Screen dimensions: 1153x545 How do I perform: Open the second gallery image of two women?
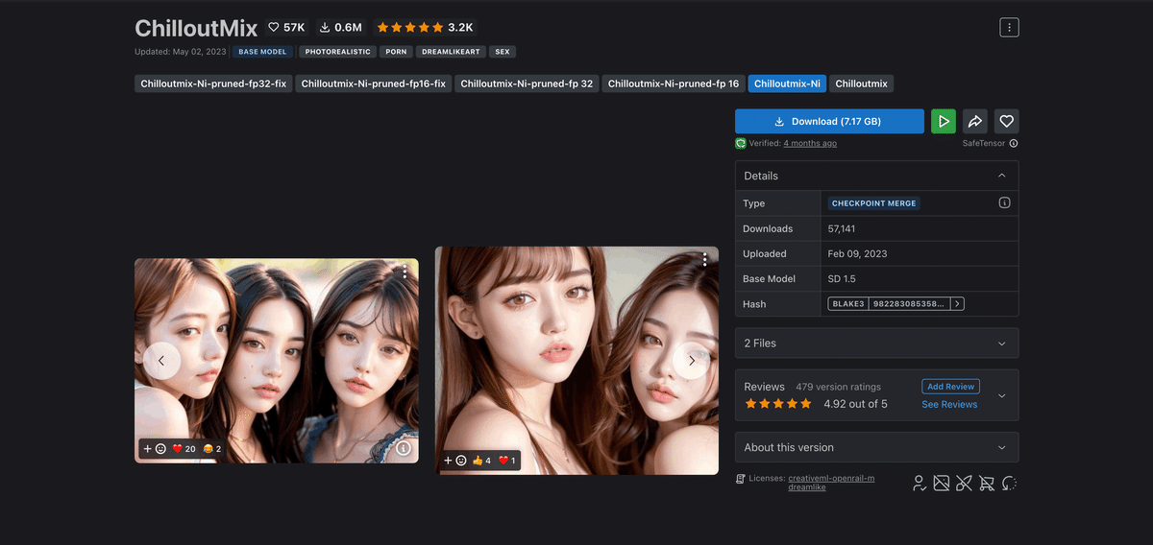(576, 361)
